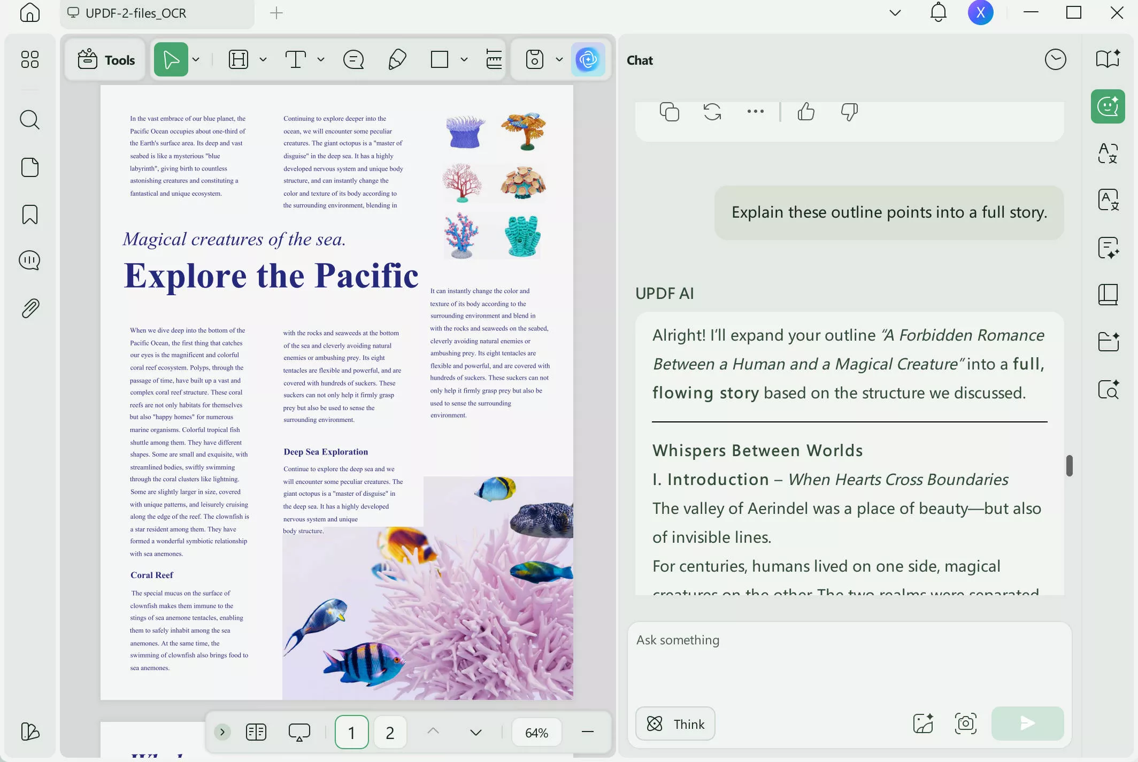Expand the selection tool dropdown

click(196, 59)
